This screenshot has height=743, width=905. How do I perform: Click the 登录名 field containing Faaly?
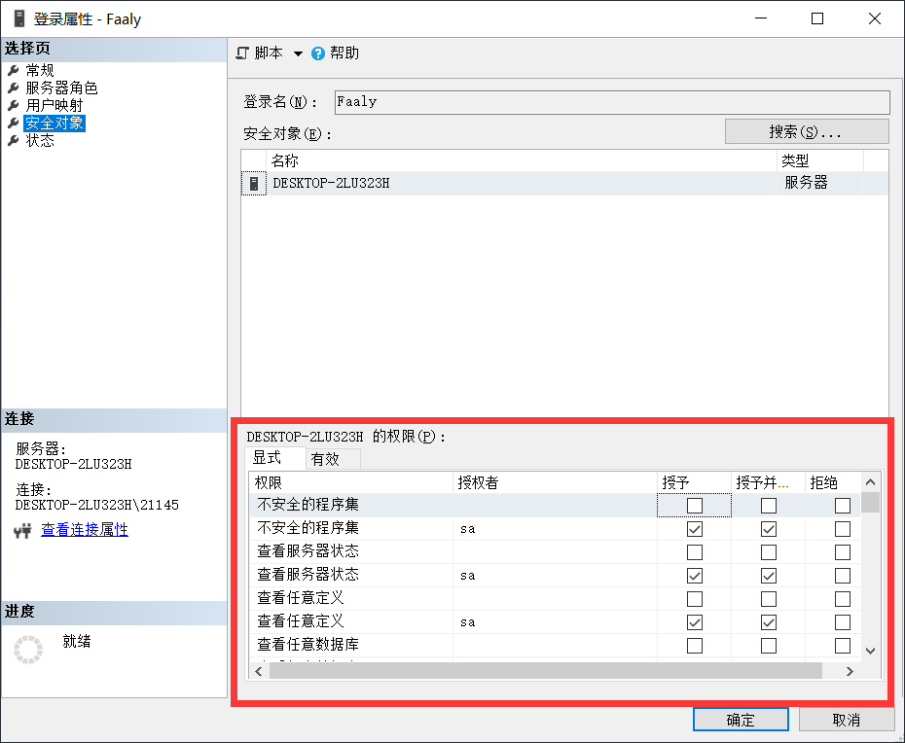point(612,102)
